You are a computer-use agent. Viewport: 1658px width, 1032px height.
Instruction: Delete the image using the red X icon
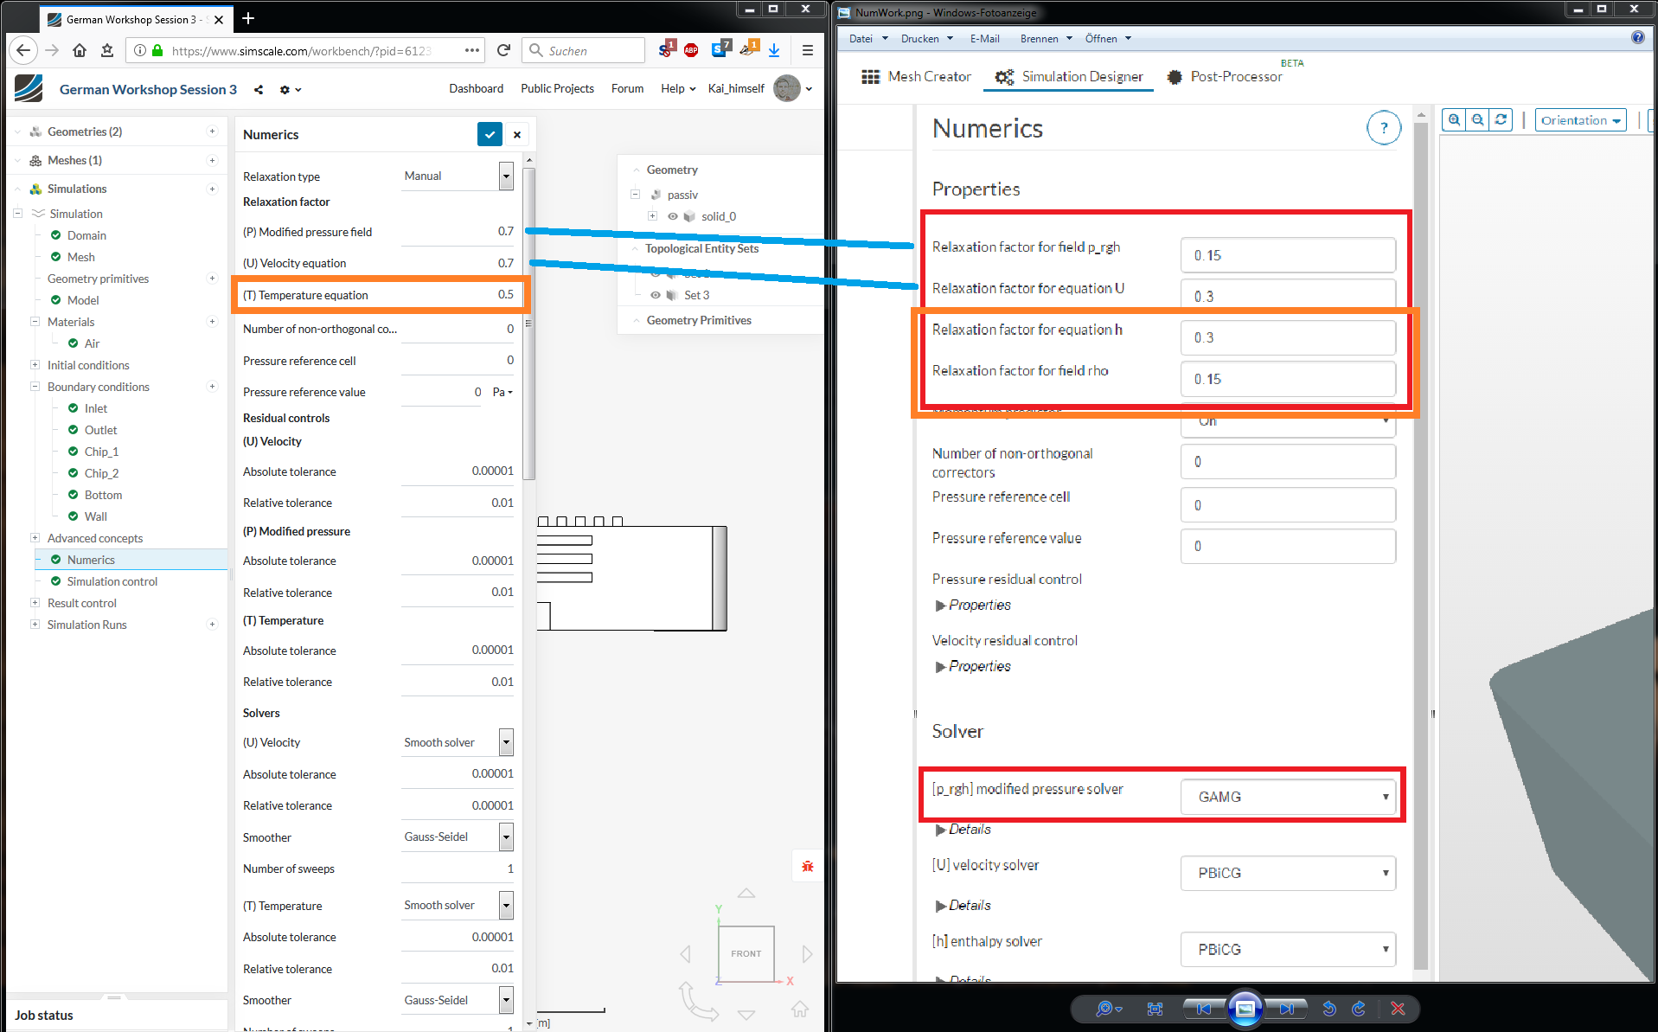pos(1398,1009)
